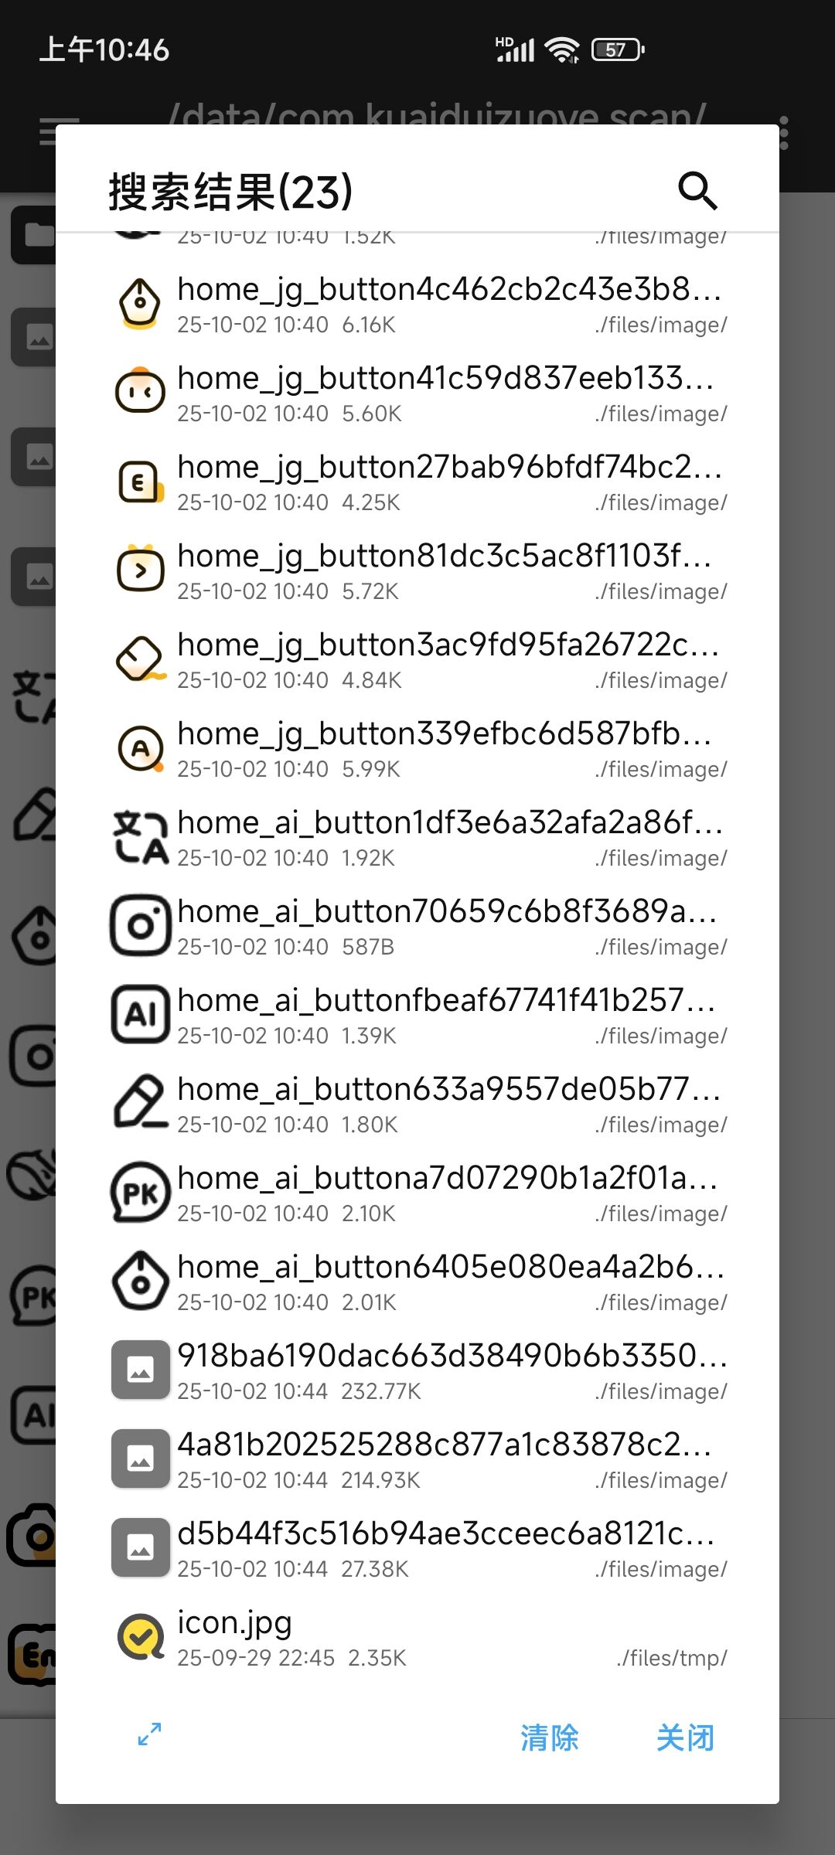Screen dimensions: 835x1855
Task: Open the camera icon file home_ai_button70659c6b8f3689a
Action: (x=417, y=926)
